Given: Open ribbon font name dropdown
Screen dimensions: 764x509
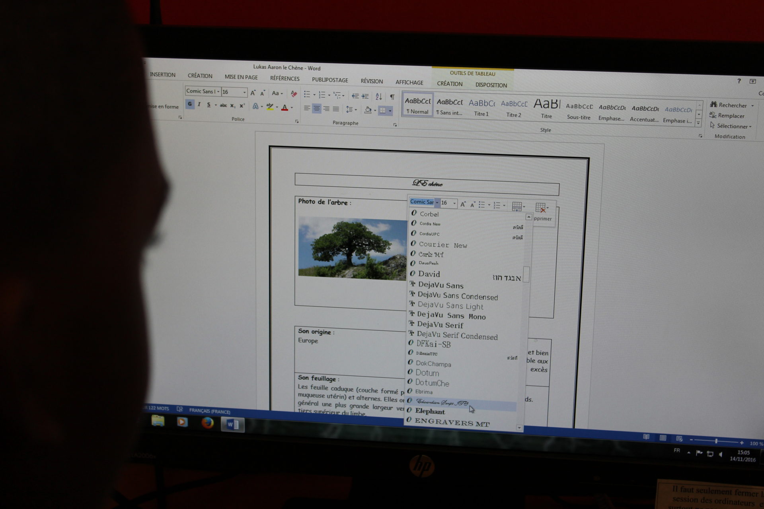Looking at the screenshot, I should 218,92.
